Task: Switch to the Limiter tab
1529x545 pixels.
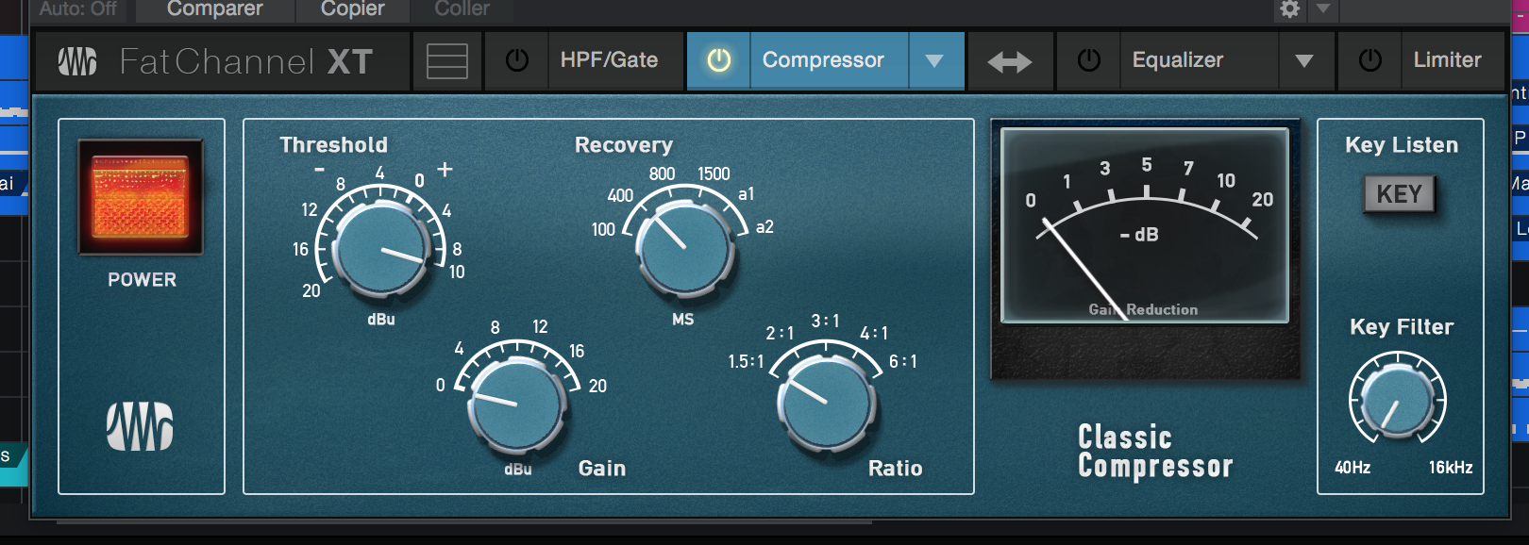Action: (1448, 60)
